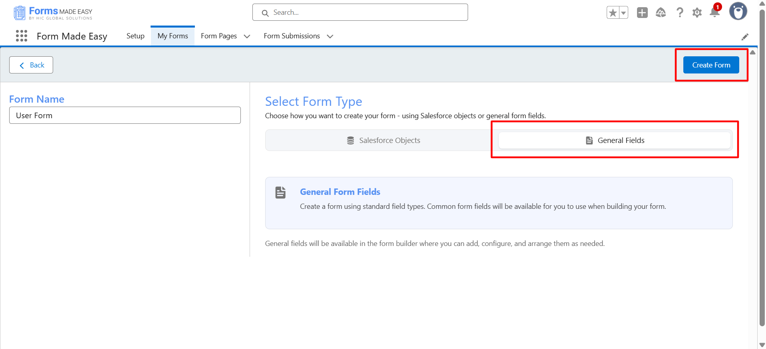Go back using the Back button

pos(31,65)
